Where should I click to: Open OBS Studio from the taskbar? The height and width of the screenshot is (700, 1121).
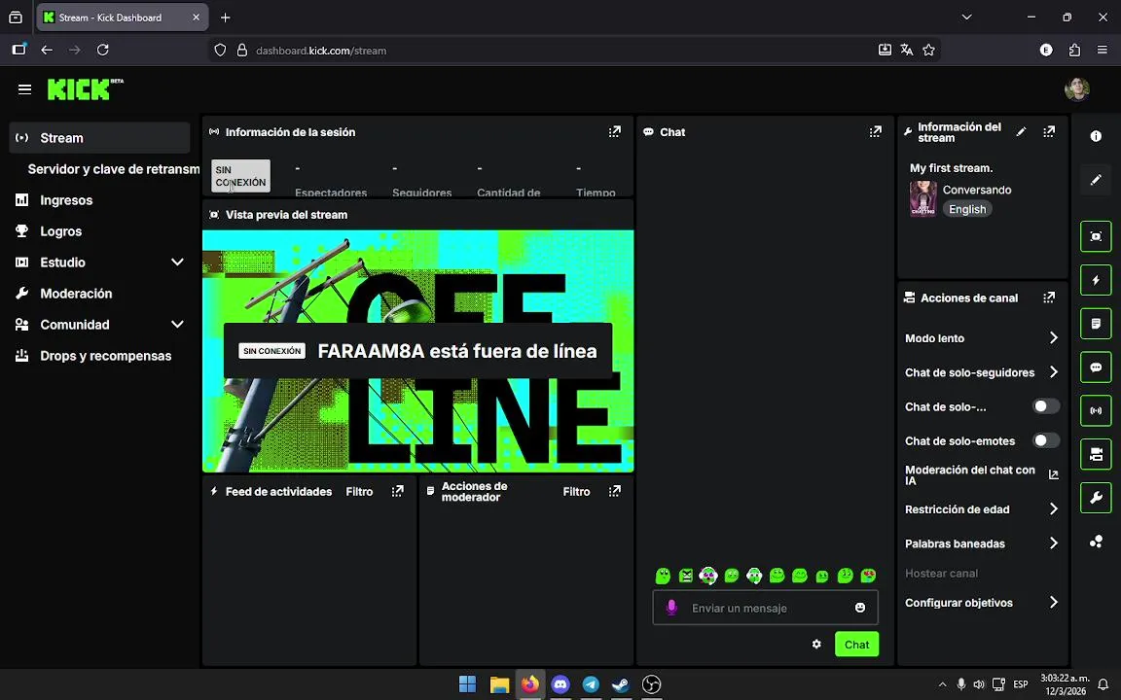point(651,684)
